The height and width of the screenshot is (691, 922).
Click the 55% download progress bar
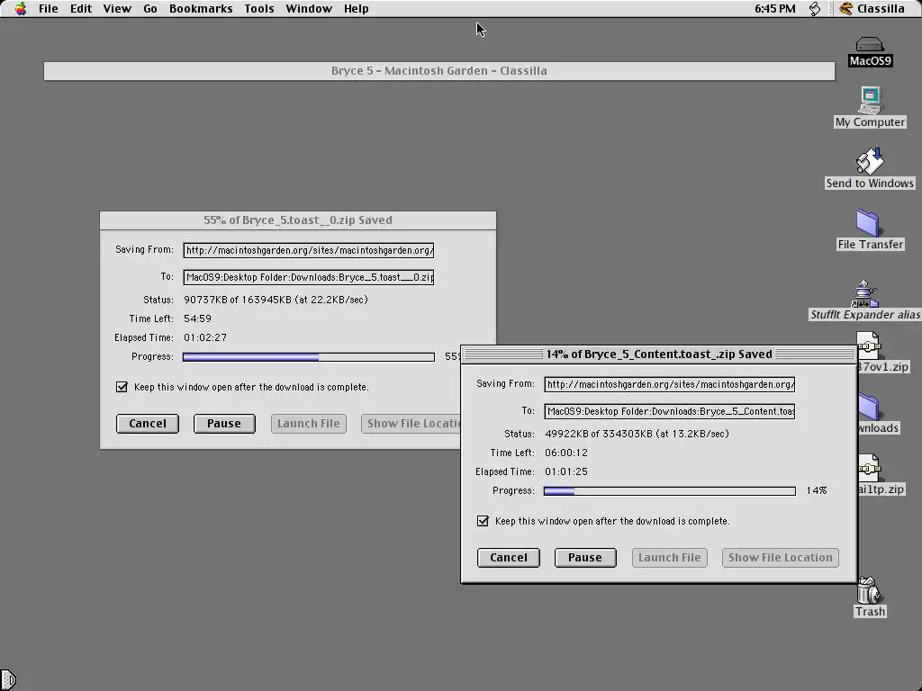click(309, 356)
